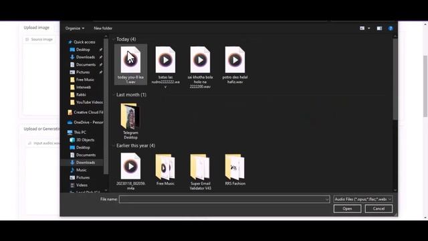Viewport: 428px width, 241px height.
Task: Open the Organize dropdown menu
Action: [75, 28]
